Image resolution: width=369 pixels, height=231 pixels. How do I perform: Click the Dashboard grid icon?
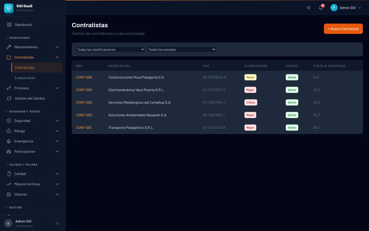(x=9, y=25)
